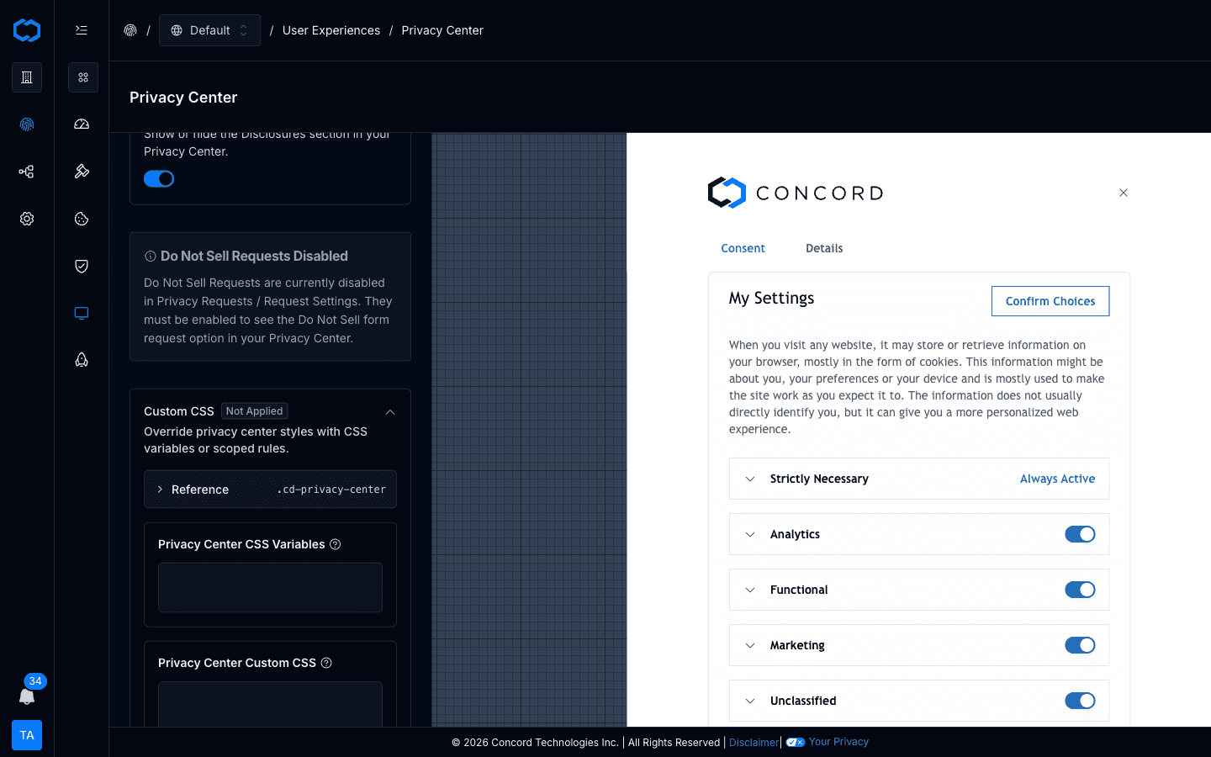Open the dashboard gauge icon

[x=82, y=124]
